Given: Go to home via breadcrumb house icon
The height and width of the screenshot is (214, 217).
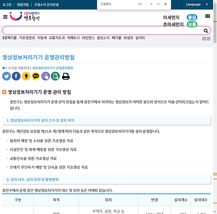Looking at the screenshot, I should pyautogui.click(x=3, y=68).
